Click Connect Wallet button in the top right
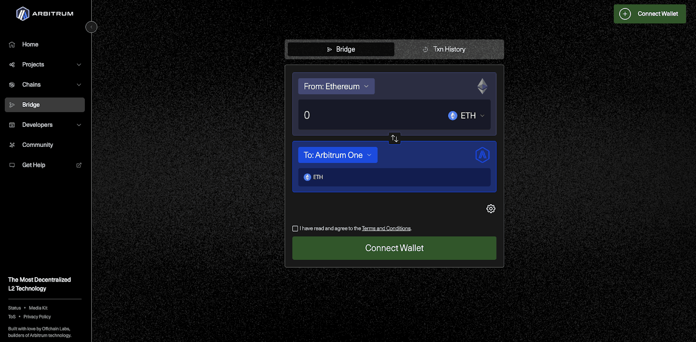Image resolution: width=696 pixels, height=342 pixels. pyautogui.click(x=650, y=14)
